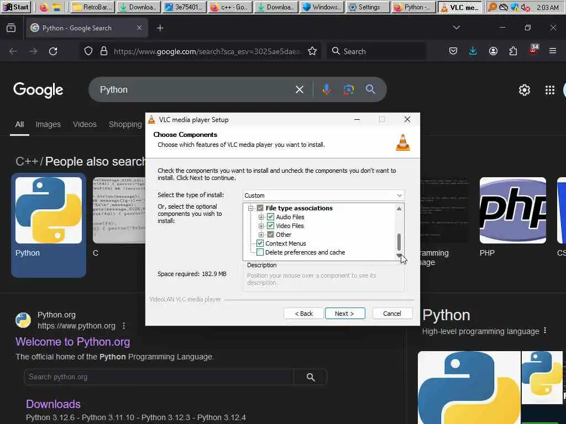This screenshot has height=424, width=566.
Task: Select the Python - Google Search tab
Action: [87, 28]
